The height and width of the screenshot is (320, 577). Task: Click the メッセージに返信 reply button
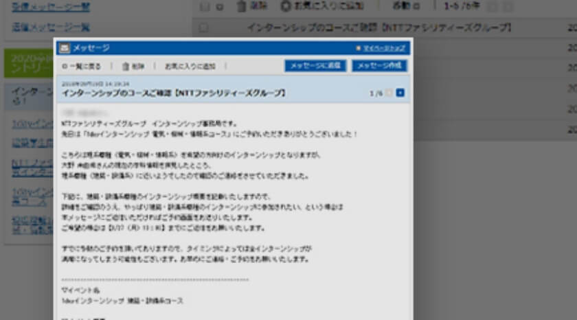point(315,65)
